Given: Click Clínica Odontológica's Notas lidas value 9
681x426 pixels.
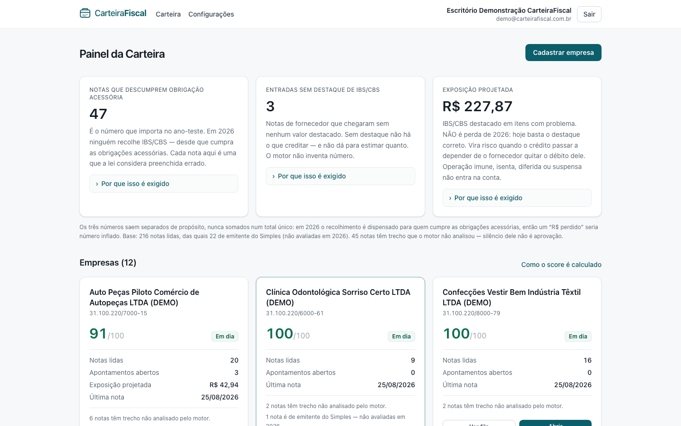Looking at the screenshot, I should pos(413,360).
